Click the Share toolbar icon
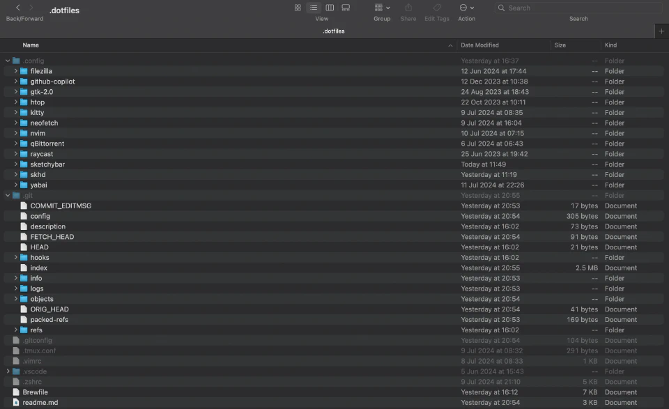The image size is (669, 409). click(408, 8)
